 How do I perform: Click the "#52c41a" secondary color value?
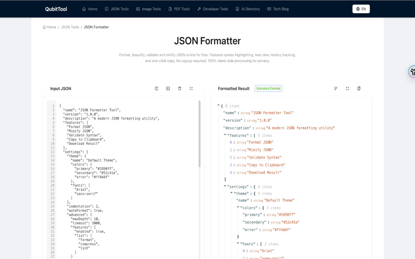click(290, 222)
